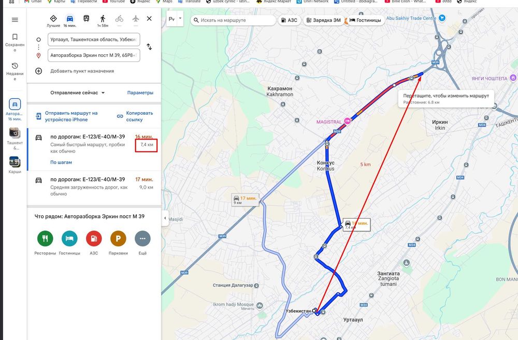Click the Конкус Konkus map label
Screen dimensions: 518x340
(x=326, y=166)
